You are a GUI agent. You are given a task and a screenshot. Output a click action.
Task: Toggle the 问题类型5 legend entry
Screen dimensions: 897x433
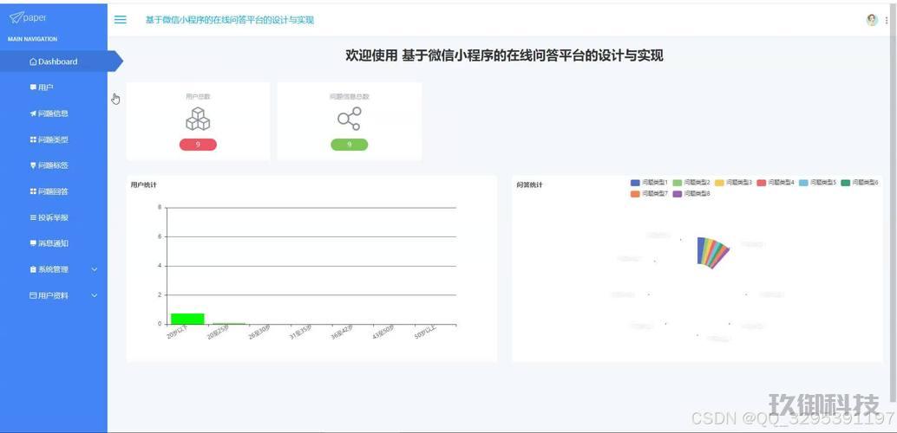[817, 182]
